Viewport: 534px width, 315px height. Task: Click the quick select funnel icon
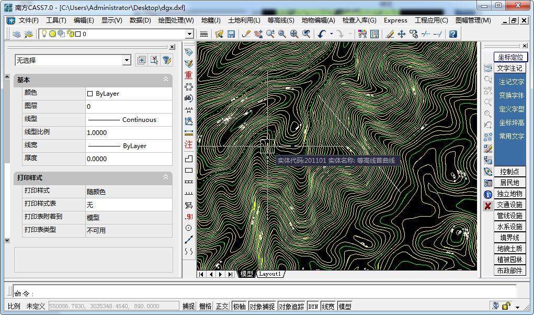[x=166, y=60]
